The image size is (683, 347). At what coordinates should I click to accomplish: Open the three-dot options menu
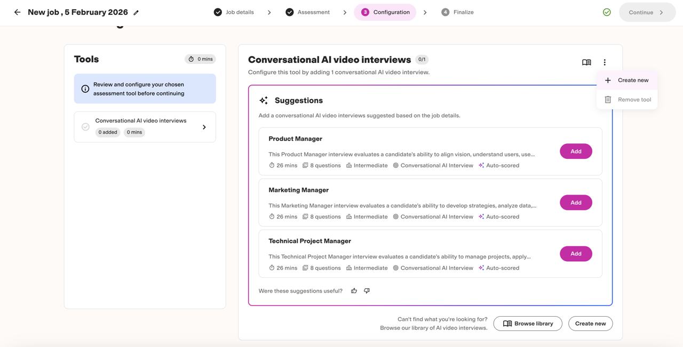click(605, 62)
